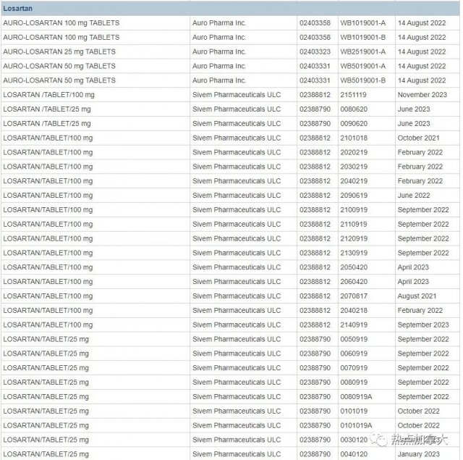
Task: Click DIN 02403331 in the WB5019001-A row
Action: click(x=315, y=66)
